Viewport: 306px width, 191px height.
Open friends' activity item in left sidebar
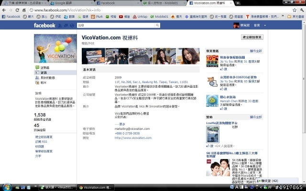[48, 77]
